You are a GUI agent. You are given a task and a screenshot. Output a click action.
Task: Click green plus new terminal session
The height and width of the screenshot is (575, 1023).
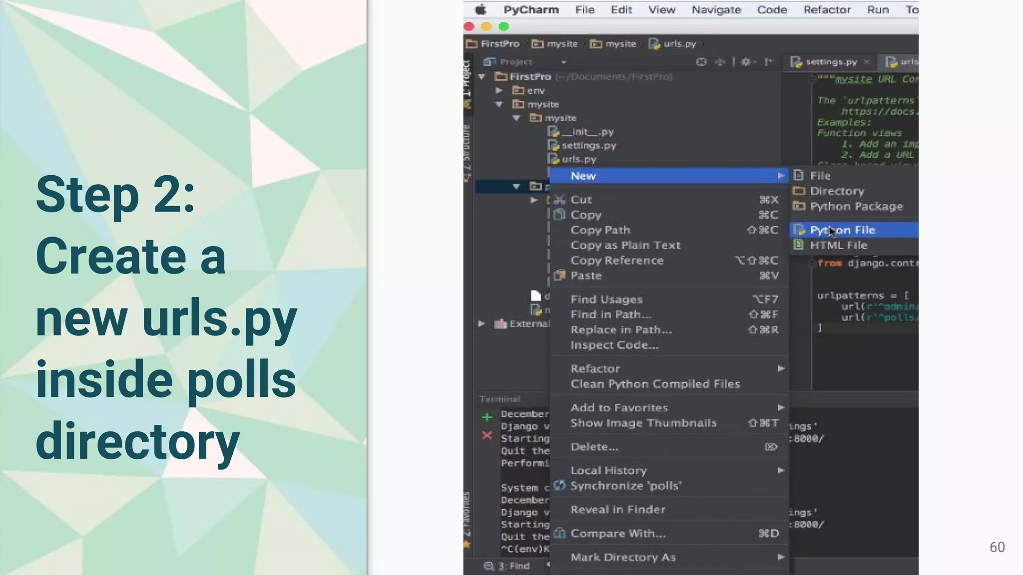487,417
